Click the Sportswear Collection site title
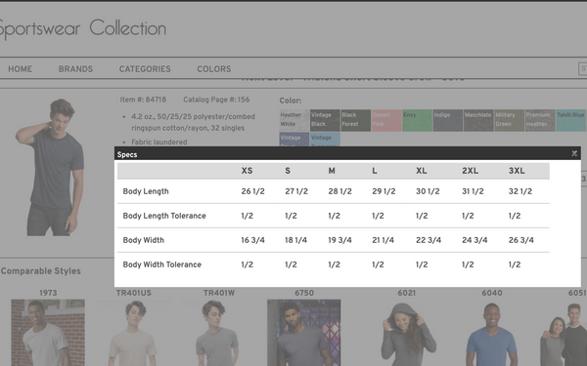 pos(83,28)
